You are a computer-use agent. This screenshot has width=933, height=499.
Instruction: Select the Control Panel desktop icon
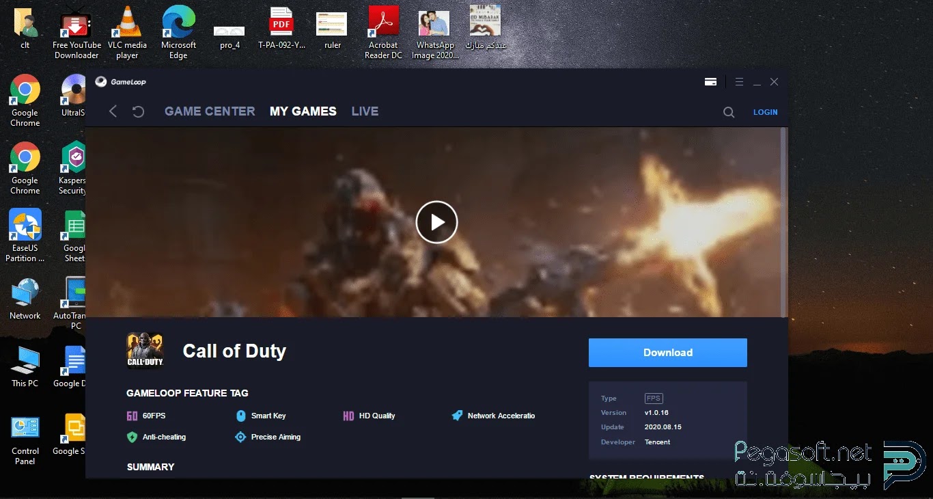click(x=25, y=440)
